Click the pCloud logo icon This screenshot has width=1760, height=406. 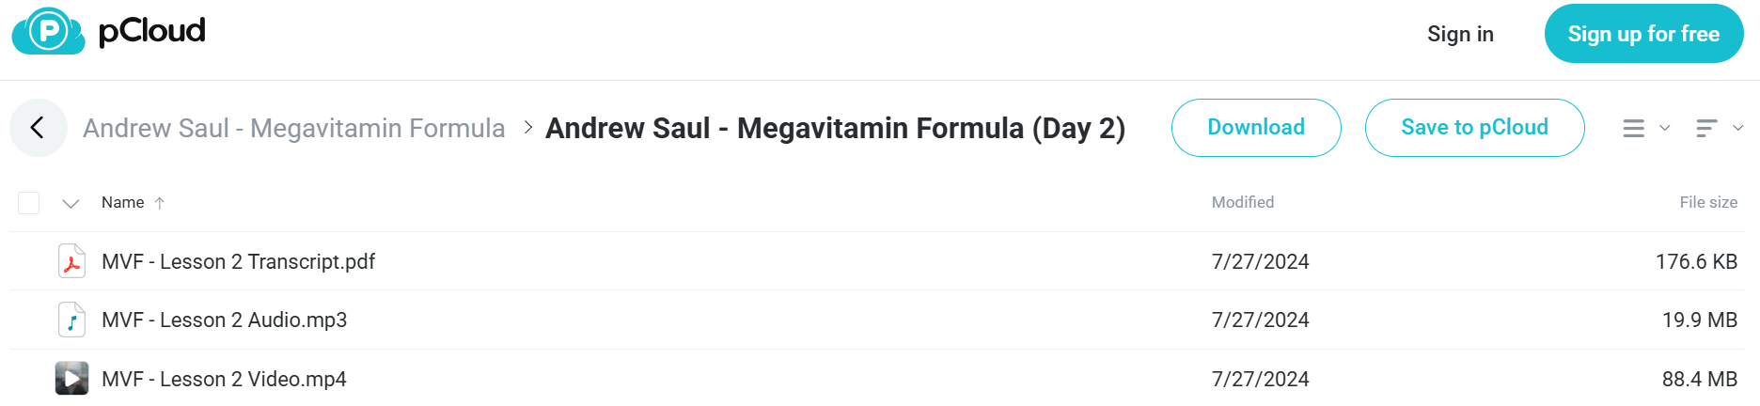pyautogui.click(x=48, y=31)
